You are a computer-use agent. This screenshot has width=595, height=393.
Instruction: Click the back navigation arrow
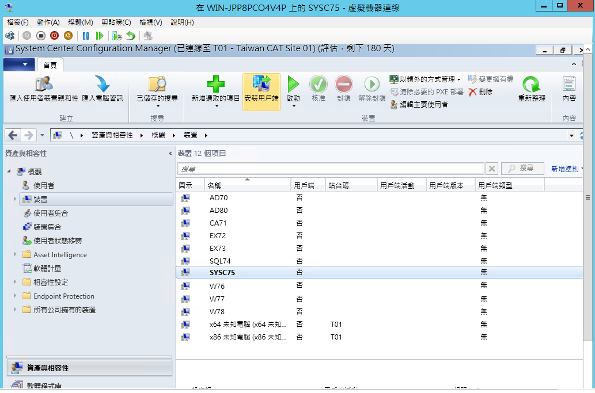(13, 135)
